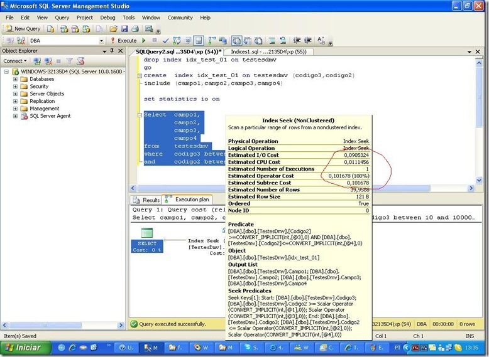Screen dimensions: 489x357
Task: Click the Filter icon in Object Explorer
Action: [70, 61]
